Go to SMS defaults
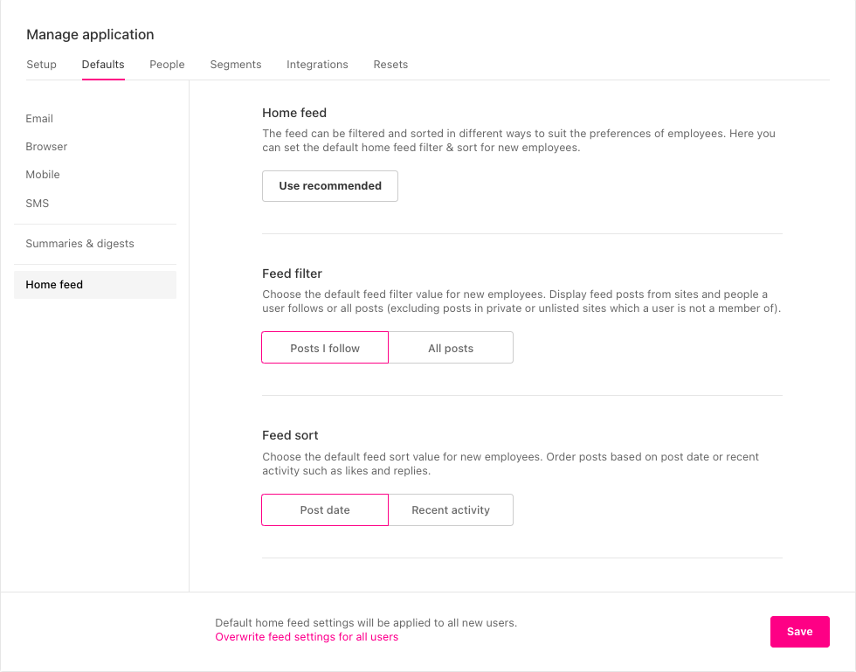Image resolution: width=856 pixels, height=672 pixels. point(38,204)
